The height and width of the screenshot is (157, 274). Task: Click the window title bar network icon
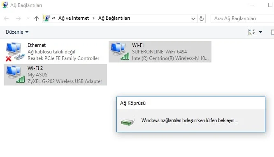point(5,5)
